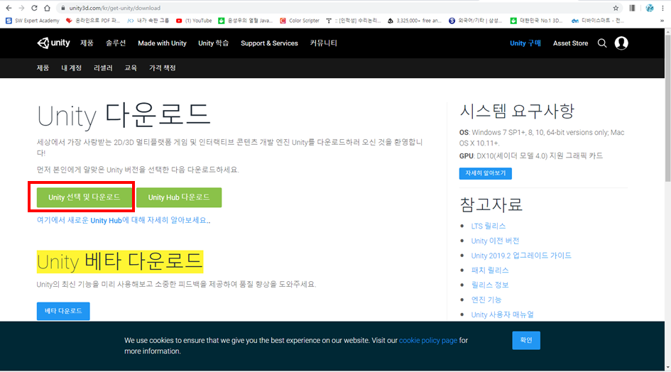
Task: Click the Unity 선택 및 다운로드 button
Action: 84,197
